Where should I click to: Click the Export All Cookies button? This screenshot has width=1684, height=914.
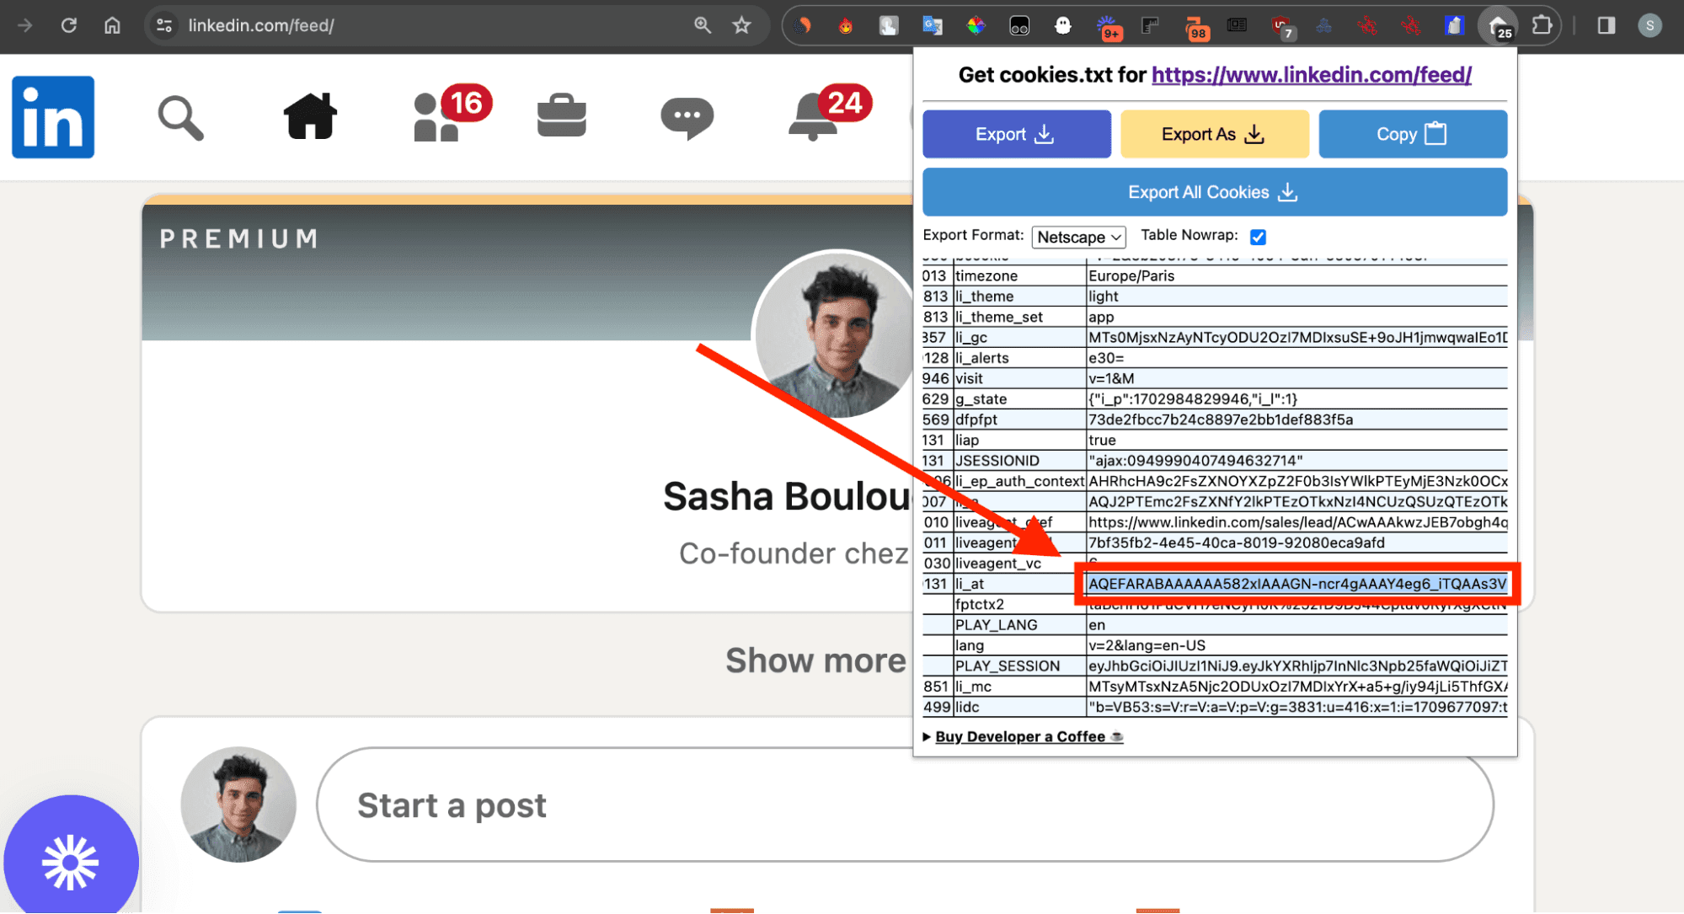(1214, 192)
